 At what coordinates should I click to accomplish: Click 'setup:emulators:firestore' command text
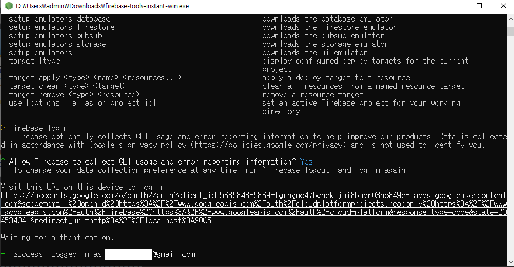coord(62,27)
